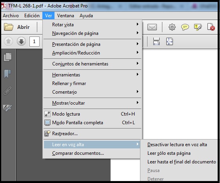220x183 pixels.
Task: Click the Abrir folder icon
Action: click(x=9, y=27)
